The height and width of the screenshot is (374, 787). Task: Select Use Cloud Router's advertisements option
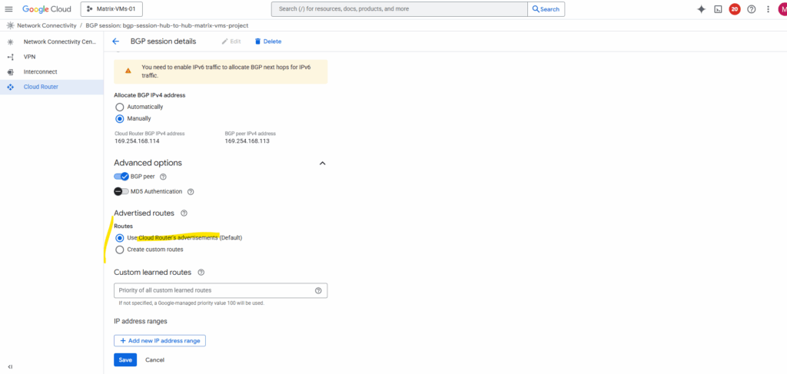[119, 237]
